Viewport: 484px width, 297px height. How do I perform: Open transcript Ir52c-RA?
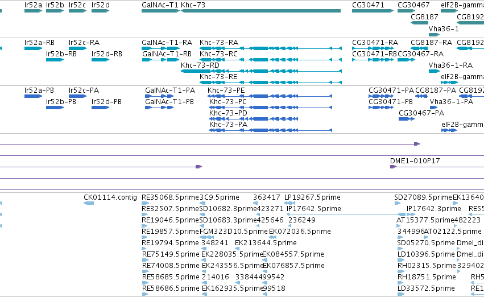84,42
